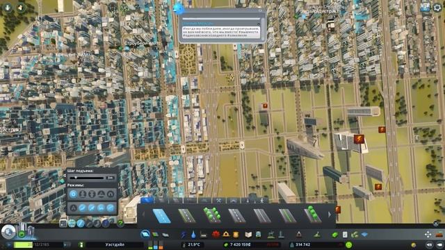Open the Zoning tool

pyautogui.click(x=155, y=235)
